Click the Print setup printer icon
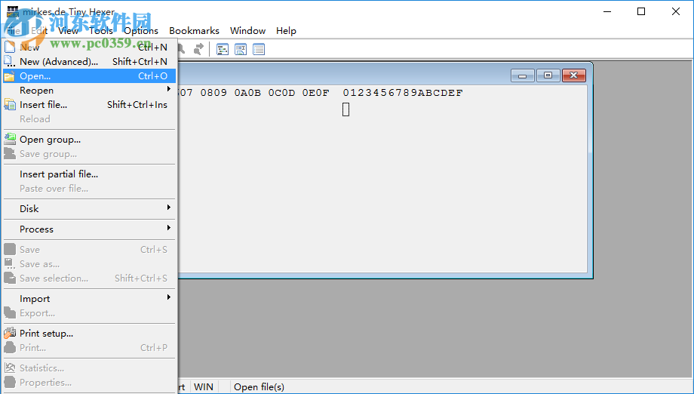 [x=10, y=333]
